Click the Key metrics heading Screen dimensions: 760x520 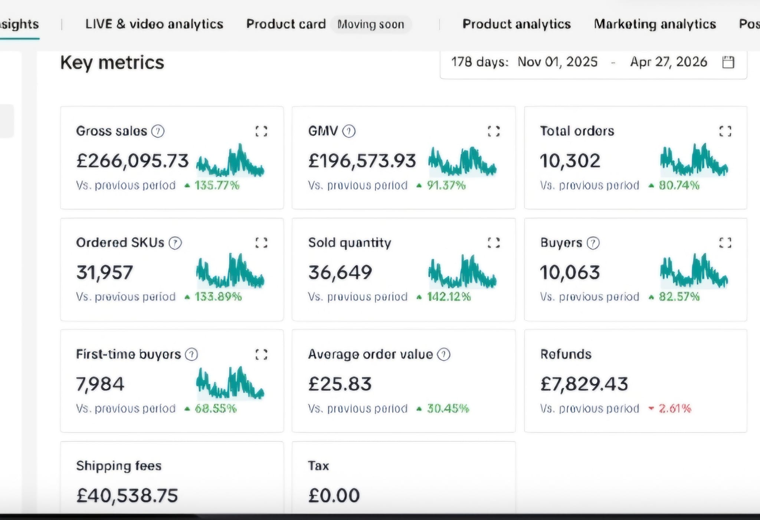112,63
